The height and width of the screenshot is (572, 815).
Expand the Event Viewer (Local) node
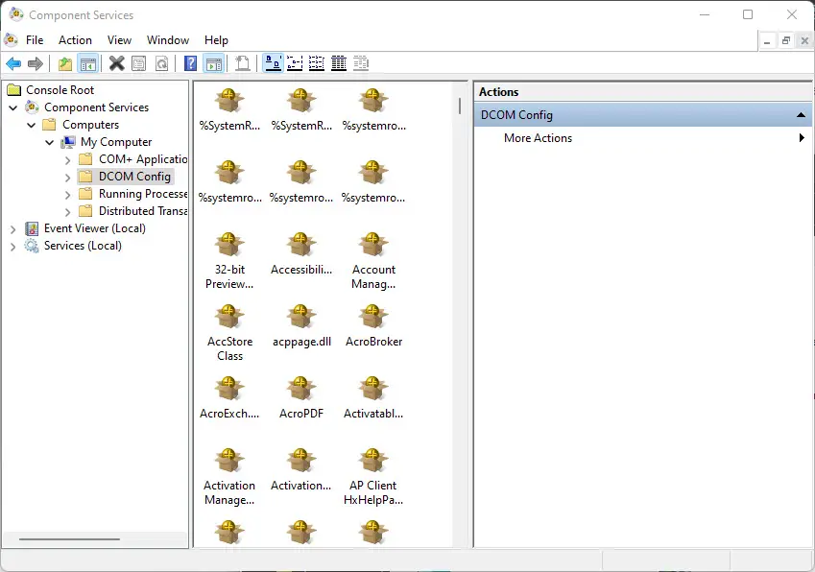13,229
